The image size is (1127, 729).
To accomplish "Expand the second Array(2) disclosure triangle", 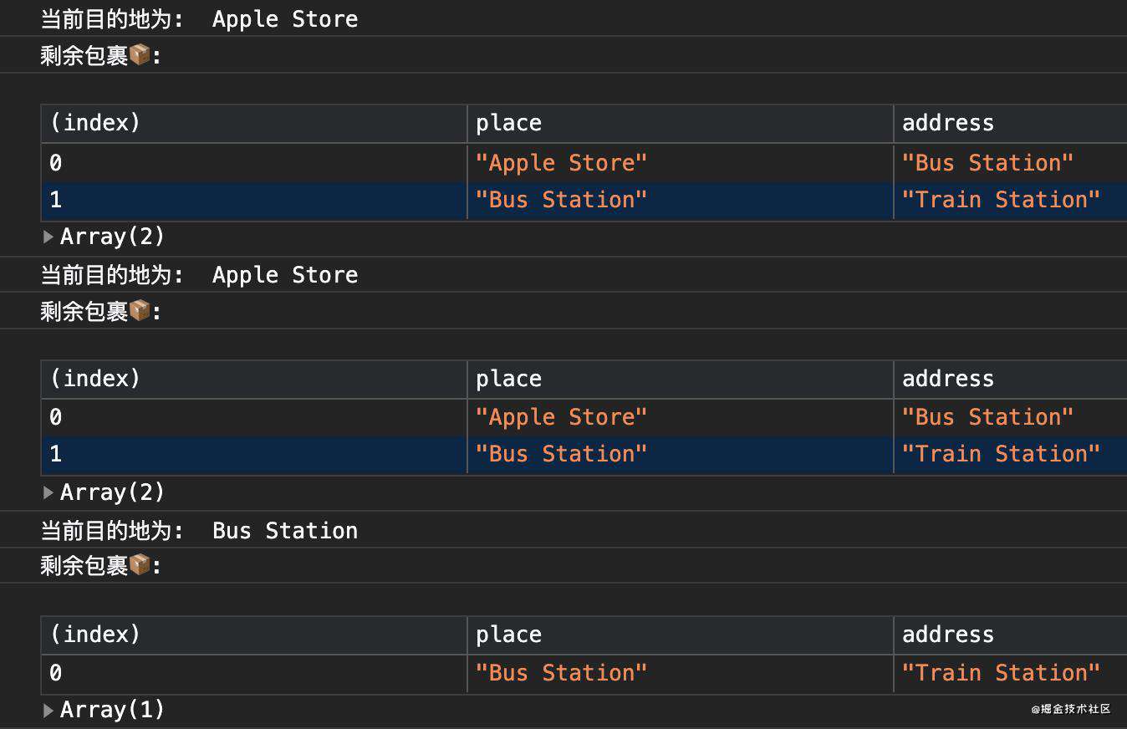I will 48,492.
